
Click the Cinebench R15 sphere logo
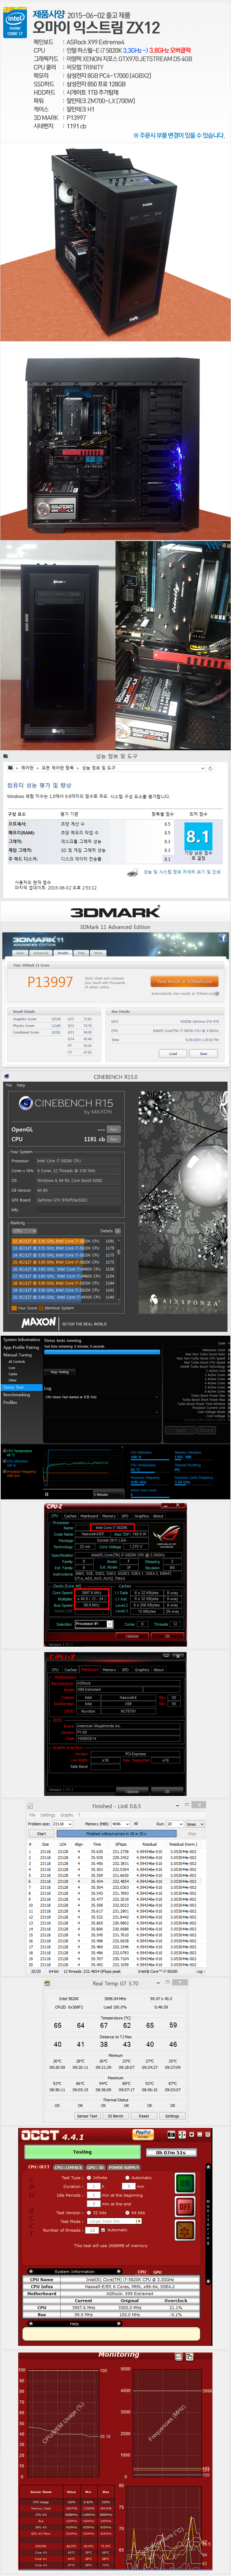tap(26, 1104)
